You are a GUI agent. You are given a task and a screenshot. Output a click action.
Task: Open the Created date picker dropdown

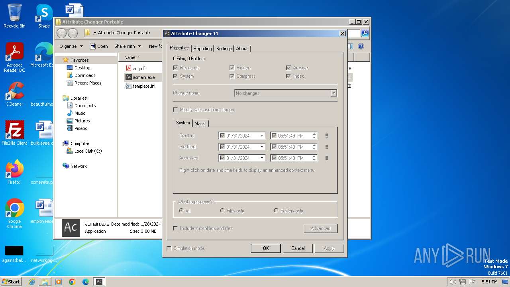click(x=262, y=136)
